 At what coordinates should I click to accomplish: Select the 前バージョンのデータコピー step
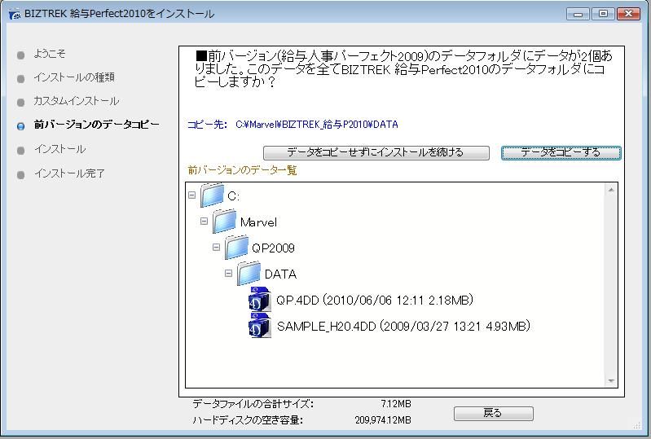tap(96, 125)
